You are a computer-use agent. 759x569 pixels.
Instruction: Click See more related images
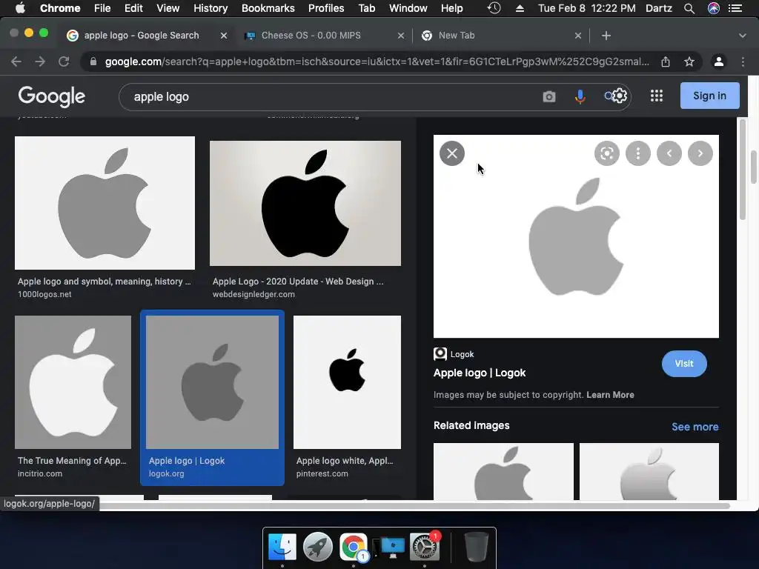click(695, 427)
